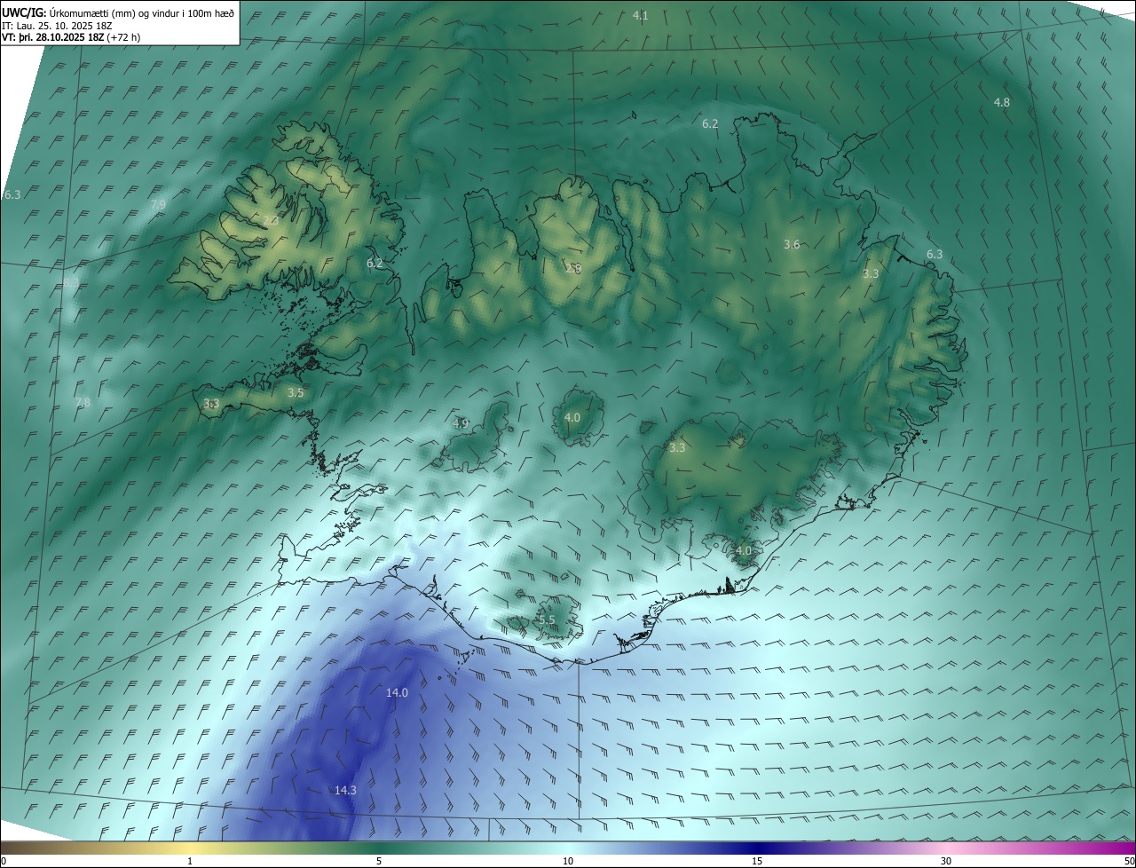Viewport: 1136px width, 868px height.
Task: Click the 6.3 value at the left map edge
Action: [x=12, y=195]
